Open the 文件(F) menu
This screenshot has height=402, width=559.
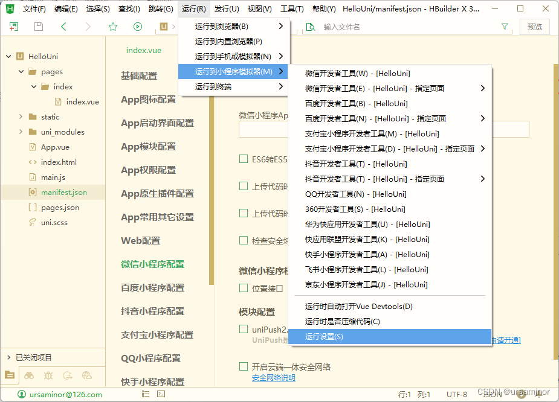pyautogui.click(x=34, y=9)
